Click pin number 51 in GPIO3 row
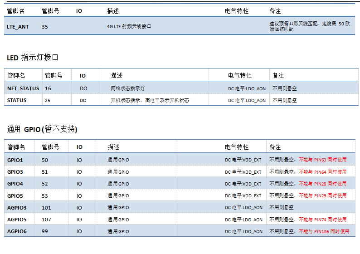Viewport: 360px width, 254px height. (45, 172)
